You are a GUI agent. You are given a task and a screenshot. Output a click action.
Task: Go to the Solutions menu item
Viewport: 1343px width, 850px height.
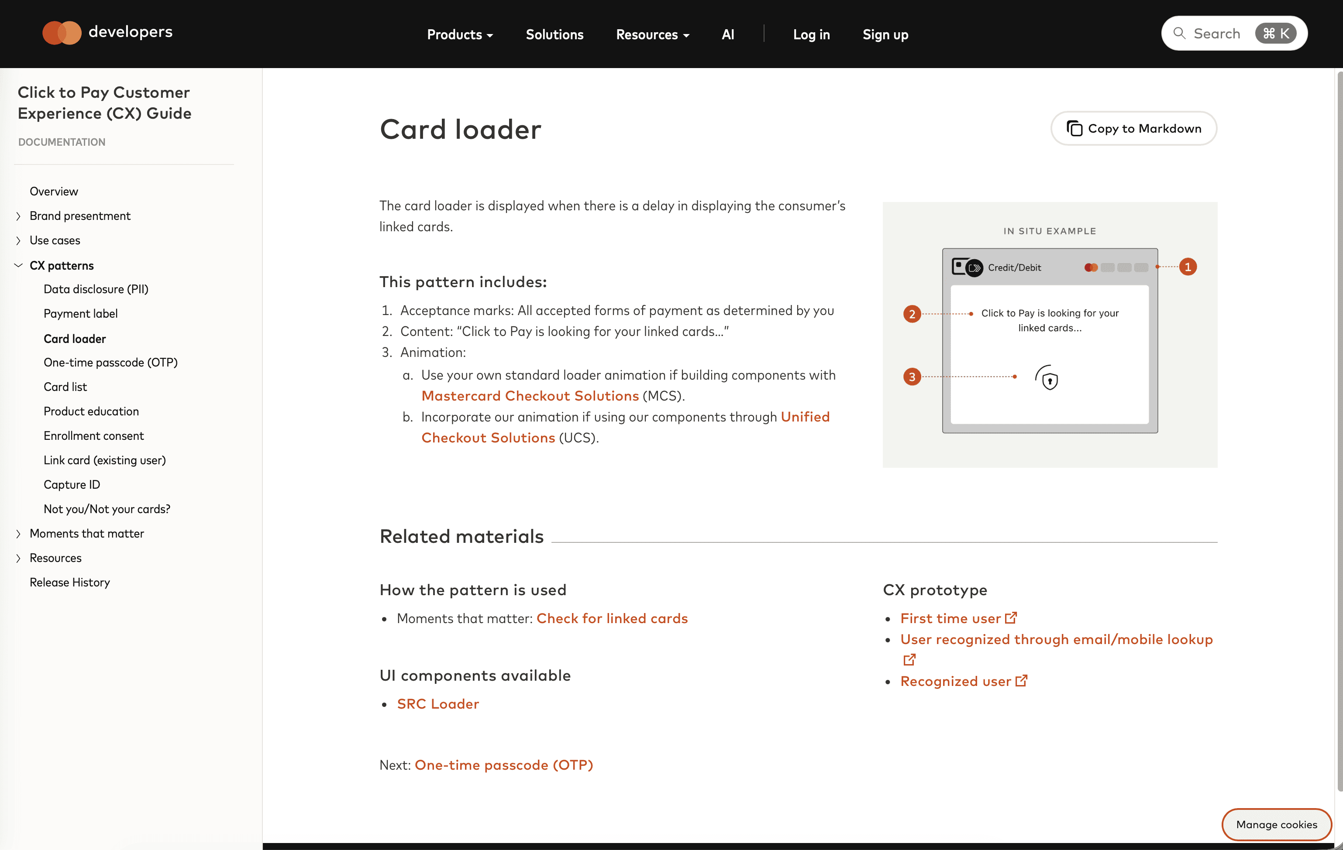point(554,34)
